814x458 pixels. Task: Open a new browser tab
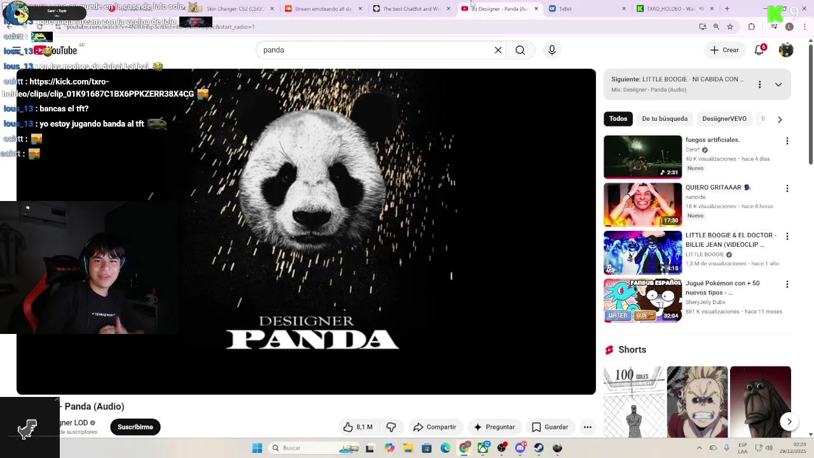click(x=727, y=8)
